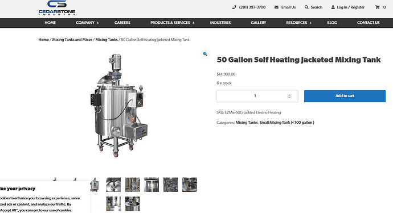Expand the PRODUCTS & SERVICES menu

coord(173,23)
